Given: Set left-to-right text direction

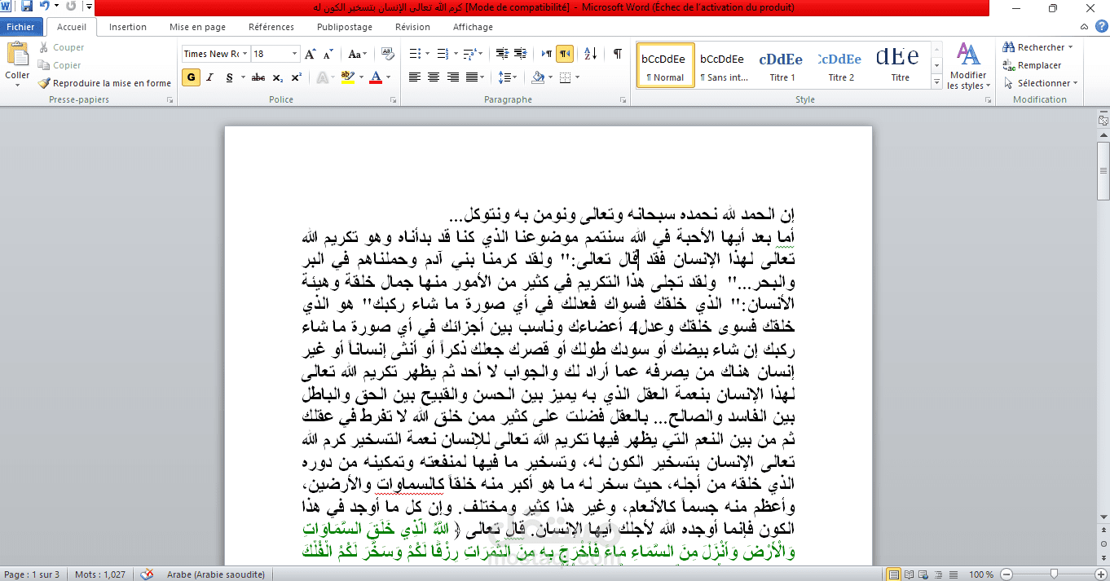Looking at the screenshot, I should 547,55.
